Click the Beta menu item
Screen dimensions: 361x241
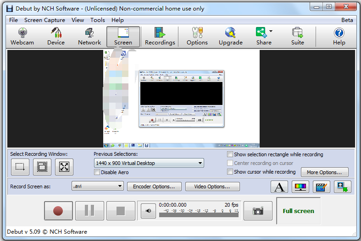(347, 20)
